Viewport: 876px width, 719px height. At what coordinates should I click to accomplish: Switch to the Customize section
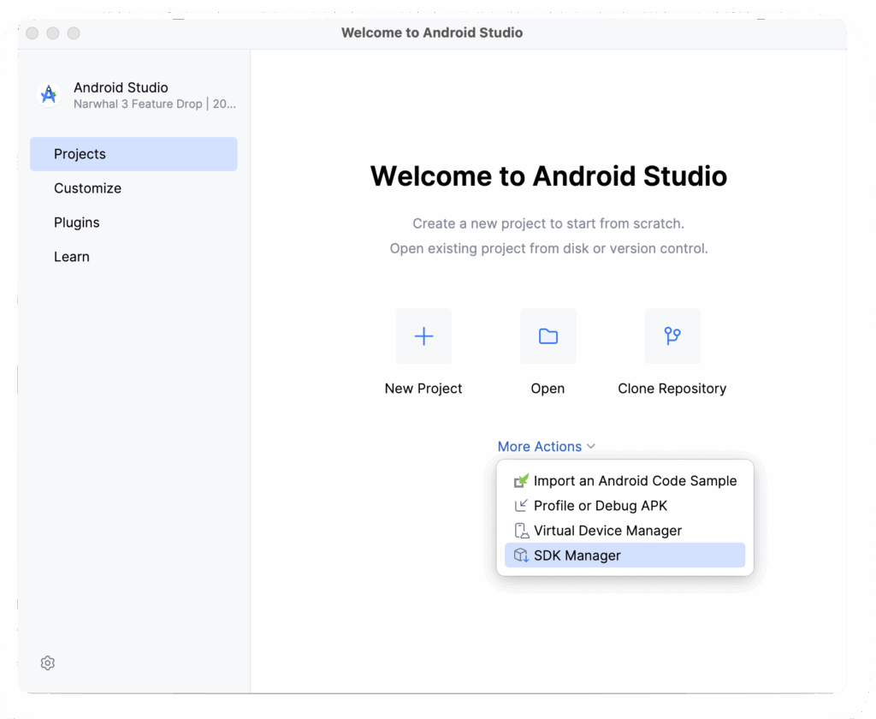click(133, 188)
